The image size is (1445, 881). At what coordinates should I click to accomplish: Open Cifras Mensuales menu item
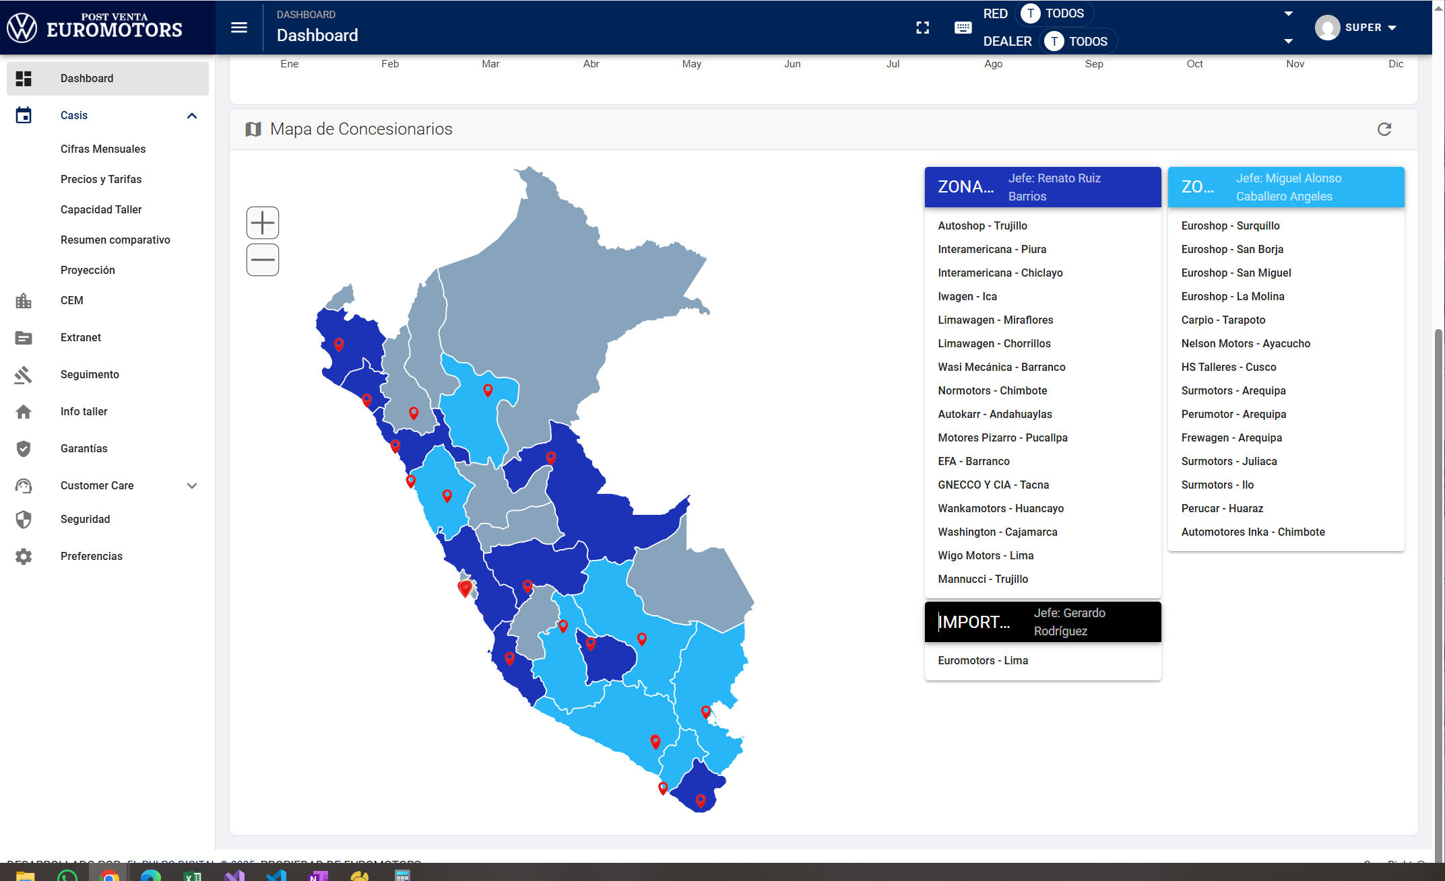tap(102, 149)
